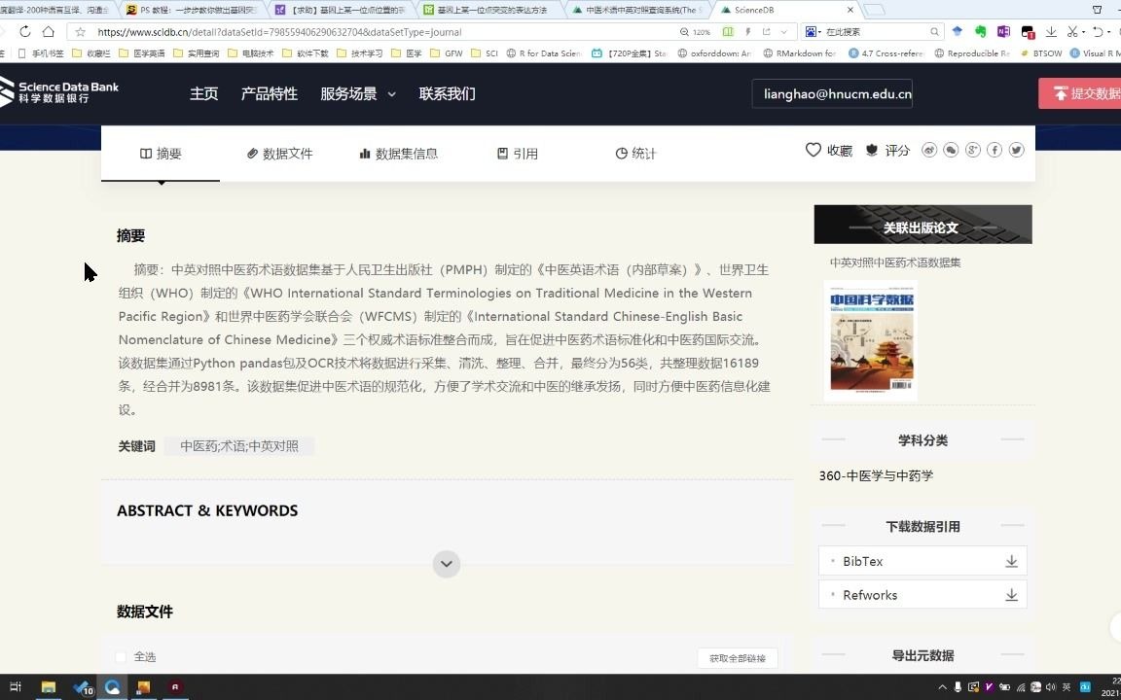The height and width of the screenshot is (700, 1121).
Task: Click the 获取全部链接 button
Action: 737,657
